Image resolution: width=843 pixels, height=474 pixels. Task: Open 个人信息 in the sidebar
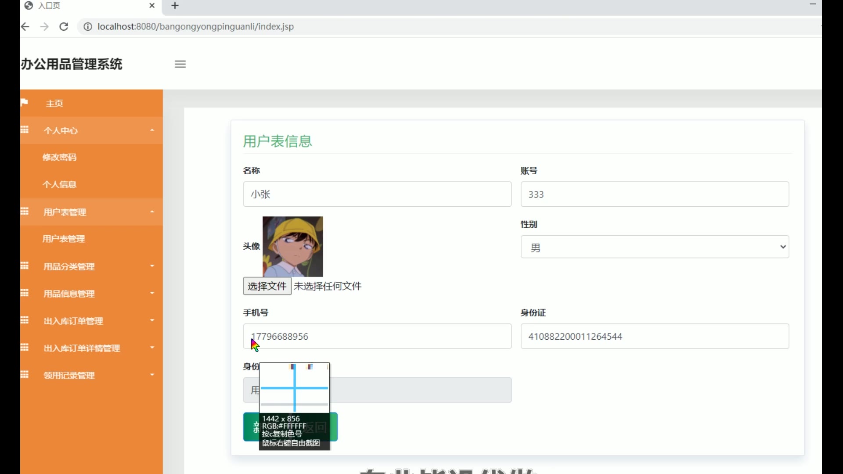(60, 184)
